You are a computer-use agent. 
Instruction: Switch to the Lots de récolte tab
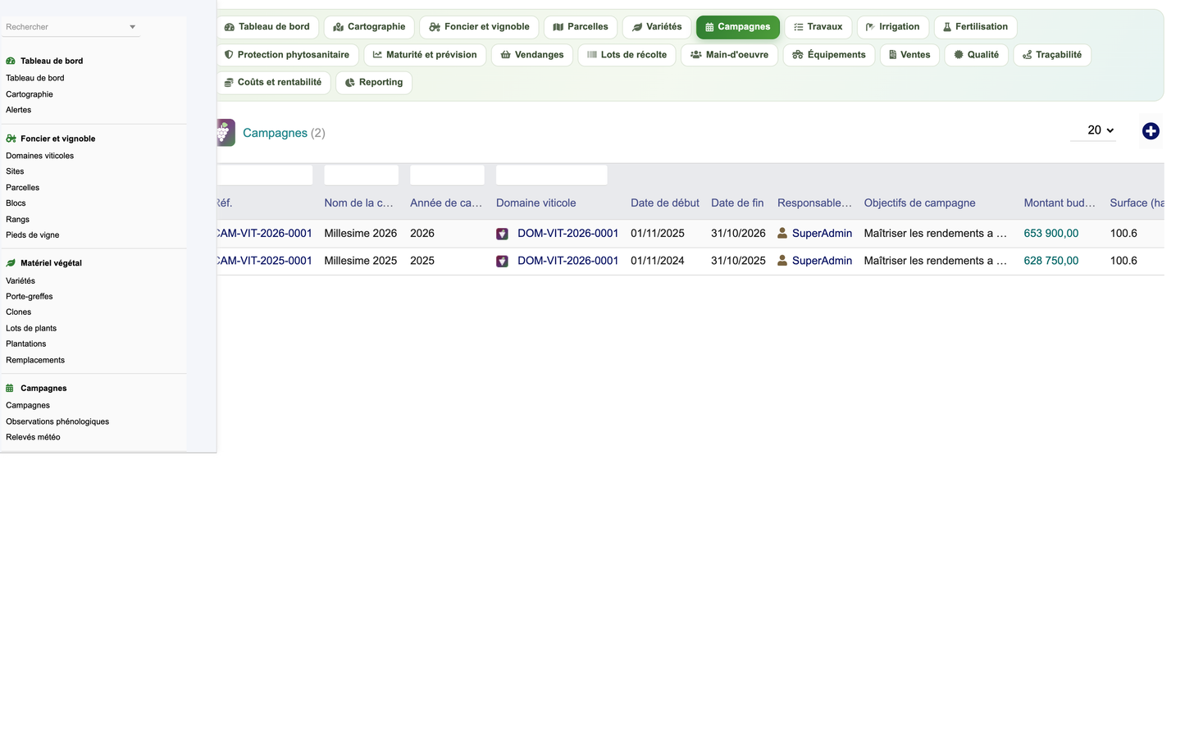tap(627, 55)
